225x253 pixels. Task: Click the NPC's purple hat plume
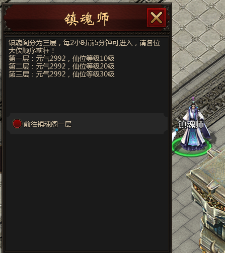[x=193, y=100]
